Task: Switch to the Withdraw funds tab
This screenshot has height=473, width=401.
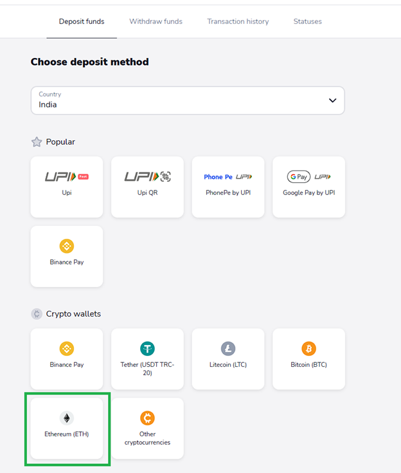Action: [x=156, y=21]
